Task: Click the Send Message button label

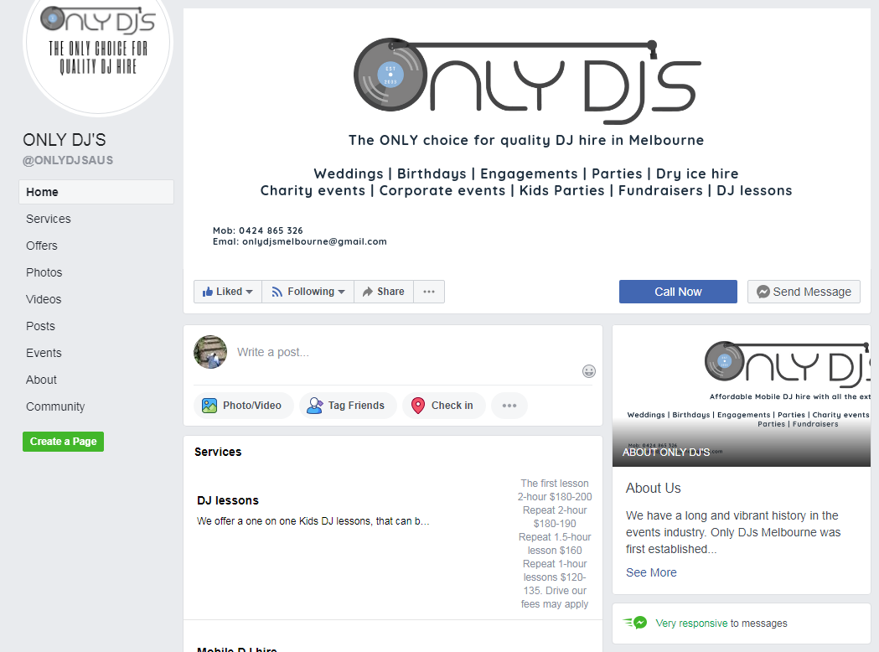Action: [x=812, y=292]
